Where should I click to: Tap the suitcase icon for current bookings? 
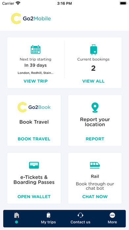[93, 50]
